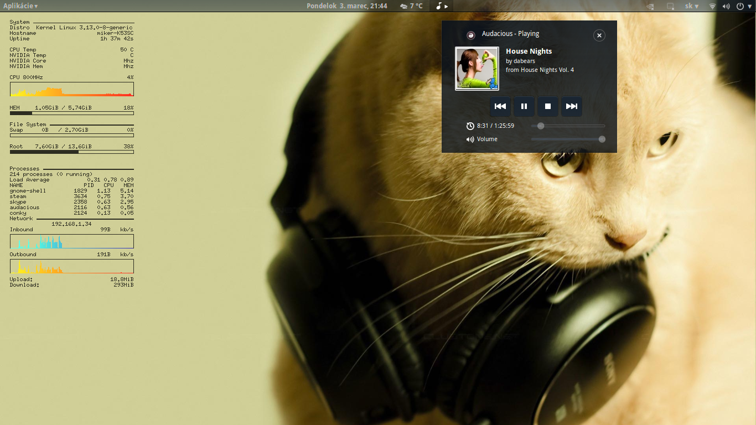Click the Volume label in player popup
The height and width of the screenshot is (425, 756).
[x=487, y=139]
